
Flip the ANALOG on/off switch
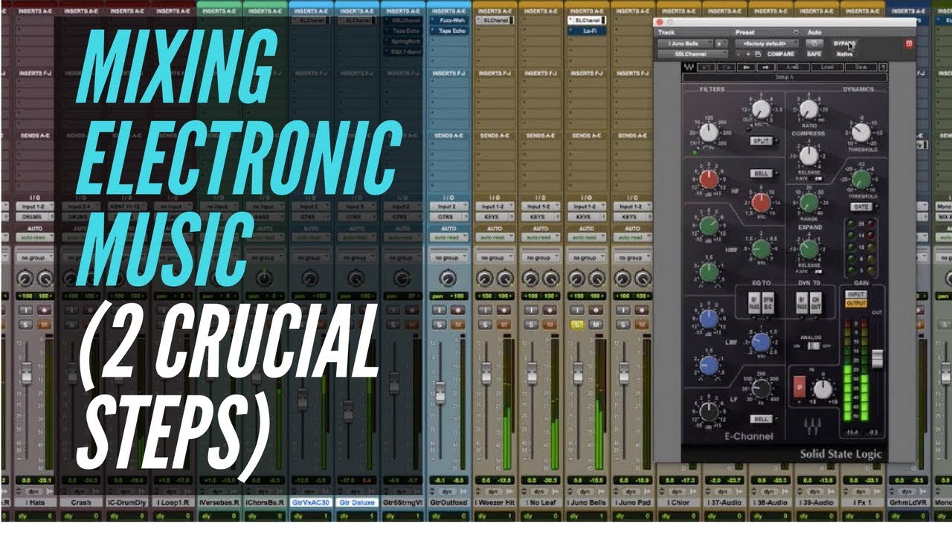pyautogui.click(x=814, y=346)
